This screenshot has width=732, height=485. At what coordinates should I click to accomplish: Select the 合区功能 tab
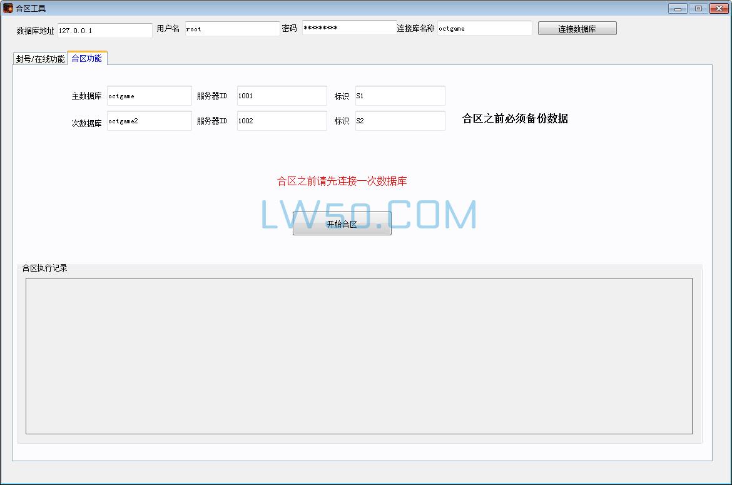(x=86, y=58)
